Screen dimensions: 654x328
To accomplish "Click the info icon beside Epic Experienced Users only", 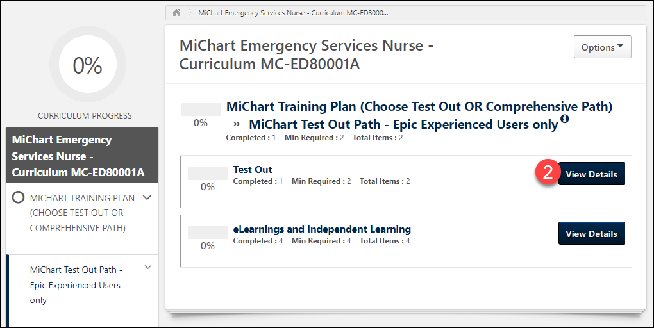I will pyautogui.click(x=564, y=119).
